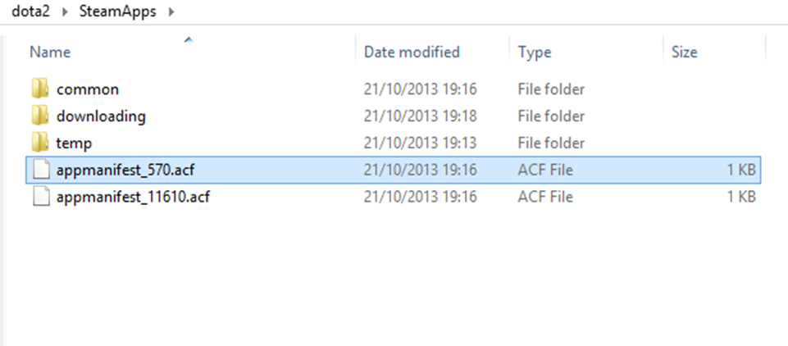Sort files by the Type column
Screen dimensions: 788x346
(535, 52)
